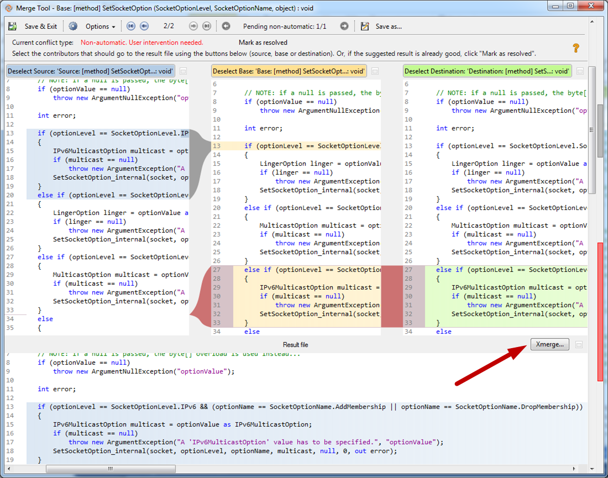Go to the previous conflict arrow

tap(144, 26)
